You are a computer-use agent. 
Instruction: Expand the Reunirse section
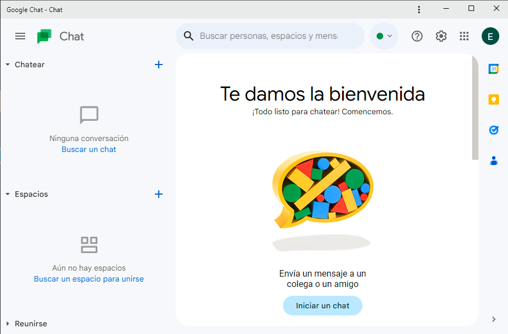click(8, 324)
